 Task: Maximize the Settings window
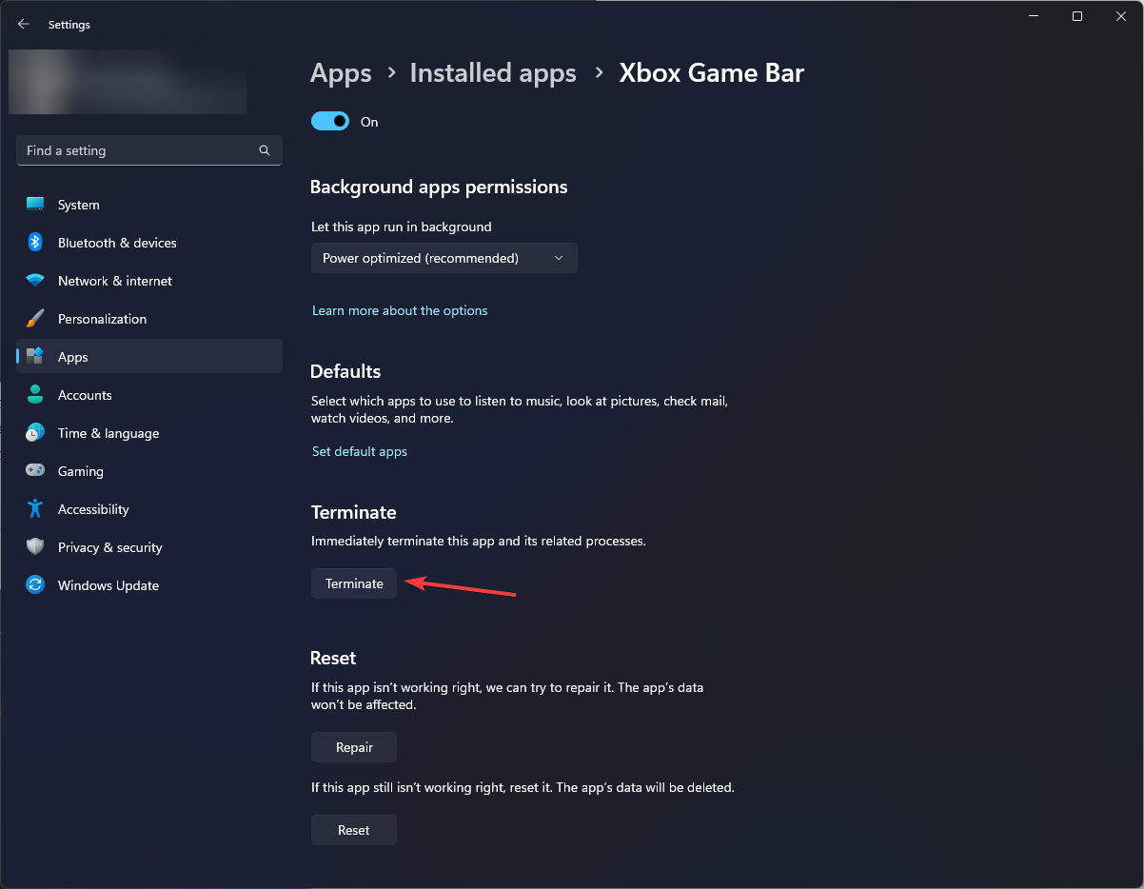(x=1076, y=16)
